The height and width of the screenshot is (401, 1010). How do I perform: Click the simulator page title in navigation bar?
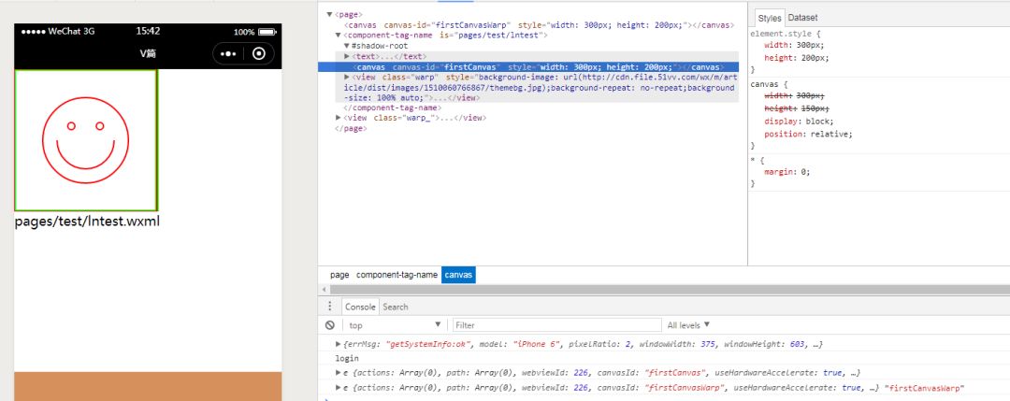click(x=148, y=53)
